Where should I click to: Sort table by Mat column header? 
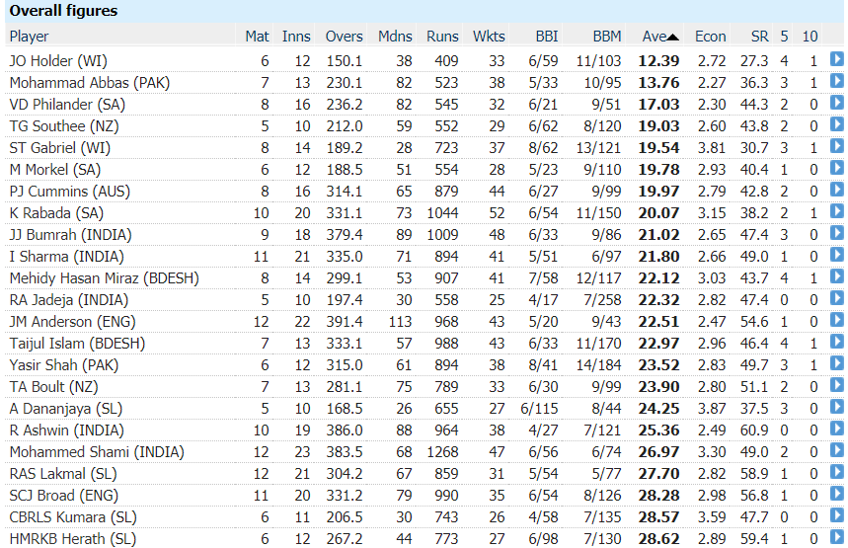coord(257,37)
